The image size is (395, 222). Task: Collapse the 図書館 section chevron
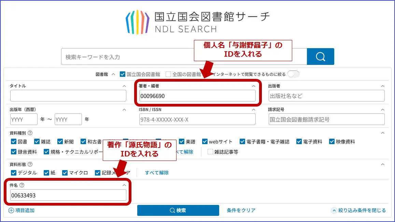[x=113, y=74]
